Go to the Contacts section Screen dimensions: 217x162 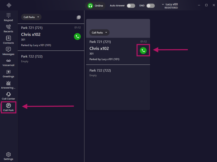(x=8, y=40)
